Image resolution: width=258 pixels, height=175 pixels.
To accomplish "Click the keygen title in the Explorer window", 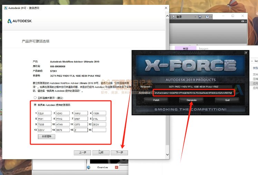I will click(x=204, y=48).
